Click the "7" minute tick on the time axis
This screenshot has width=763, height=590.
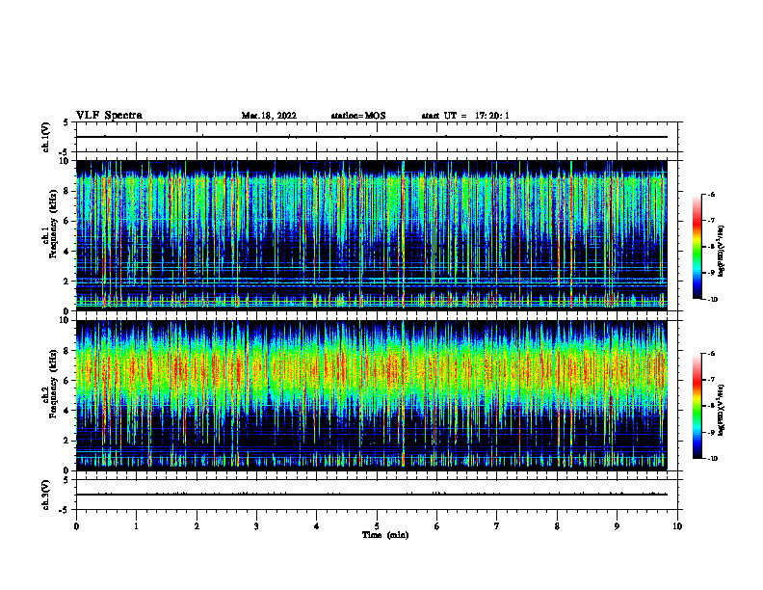point(497,526)
